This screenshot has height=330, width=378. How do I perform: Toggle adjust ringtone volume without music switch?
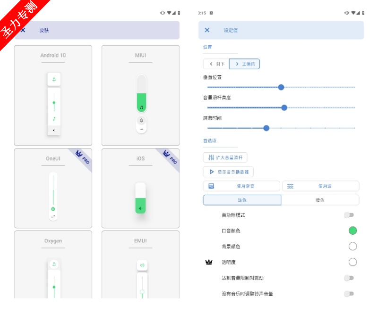coord(349,294)
